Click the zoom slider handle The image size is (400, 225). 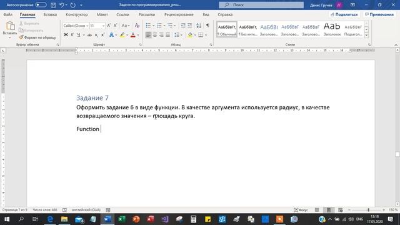[x=368, y=210]
